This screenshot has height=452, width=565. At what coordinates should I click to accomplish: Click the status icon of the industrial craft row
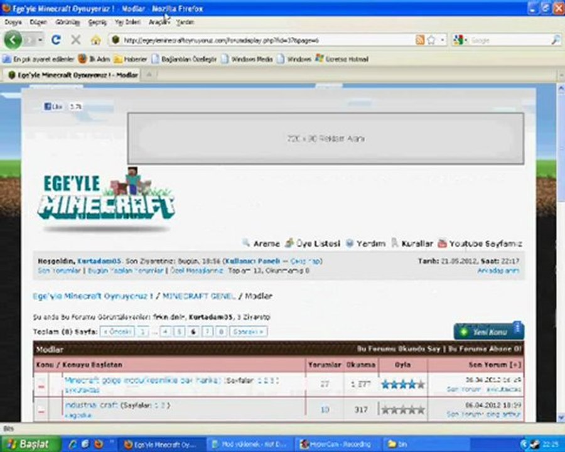(x=41, y=410)
